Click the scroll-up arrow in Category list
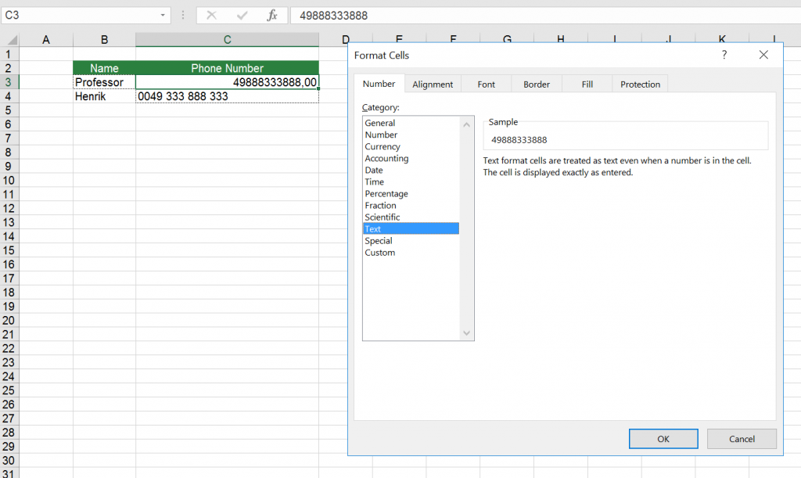This screenshot has width=801, height=478. [466, 124]
